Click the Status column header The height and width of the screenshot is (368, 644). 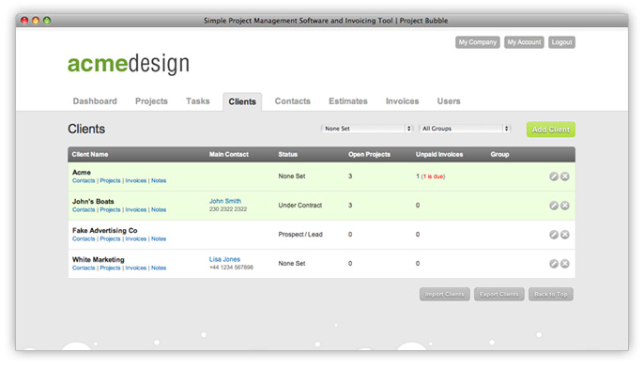click(287, 154)
